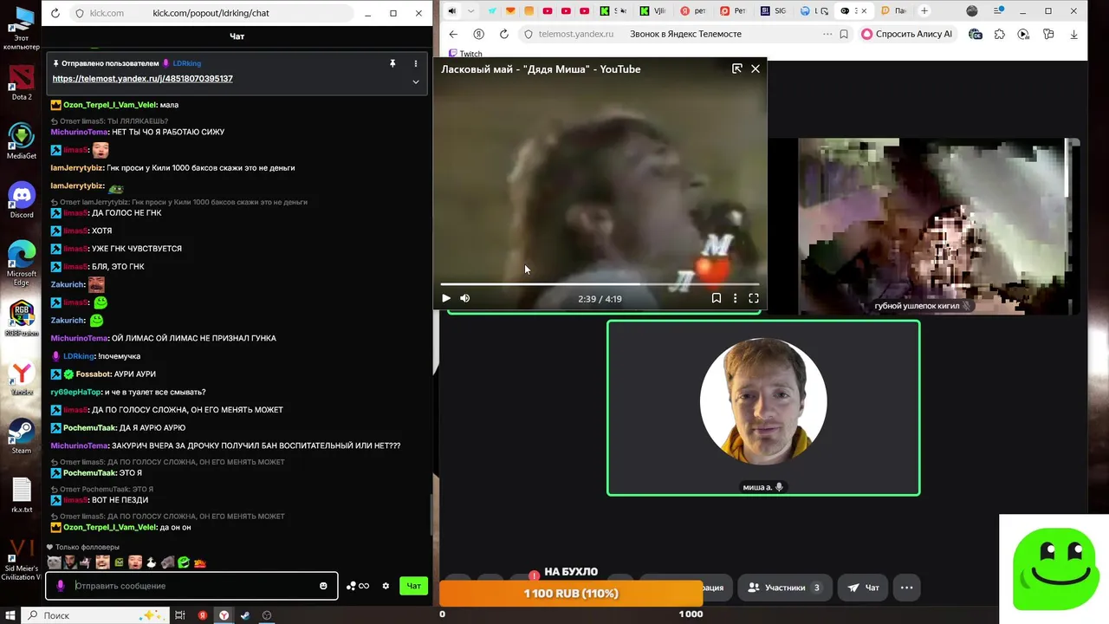Reload the Telemost page
Viewport: 1109px width, 624px height.
click(504, 35)
